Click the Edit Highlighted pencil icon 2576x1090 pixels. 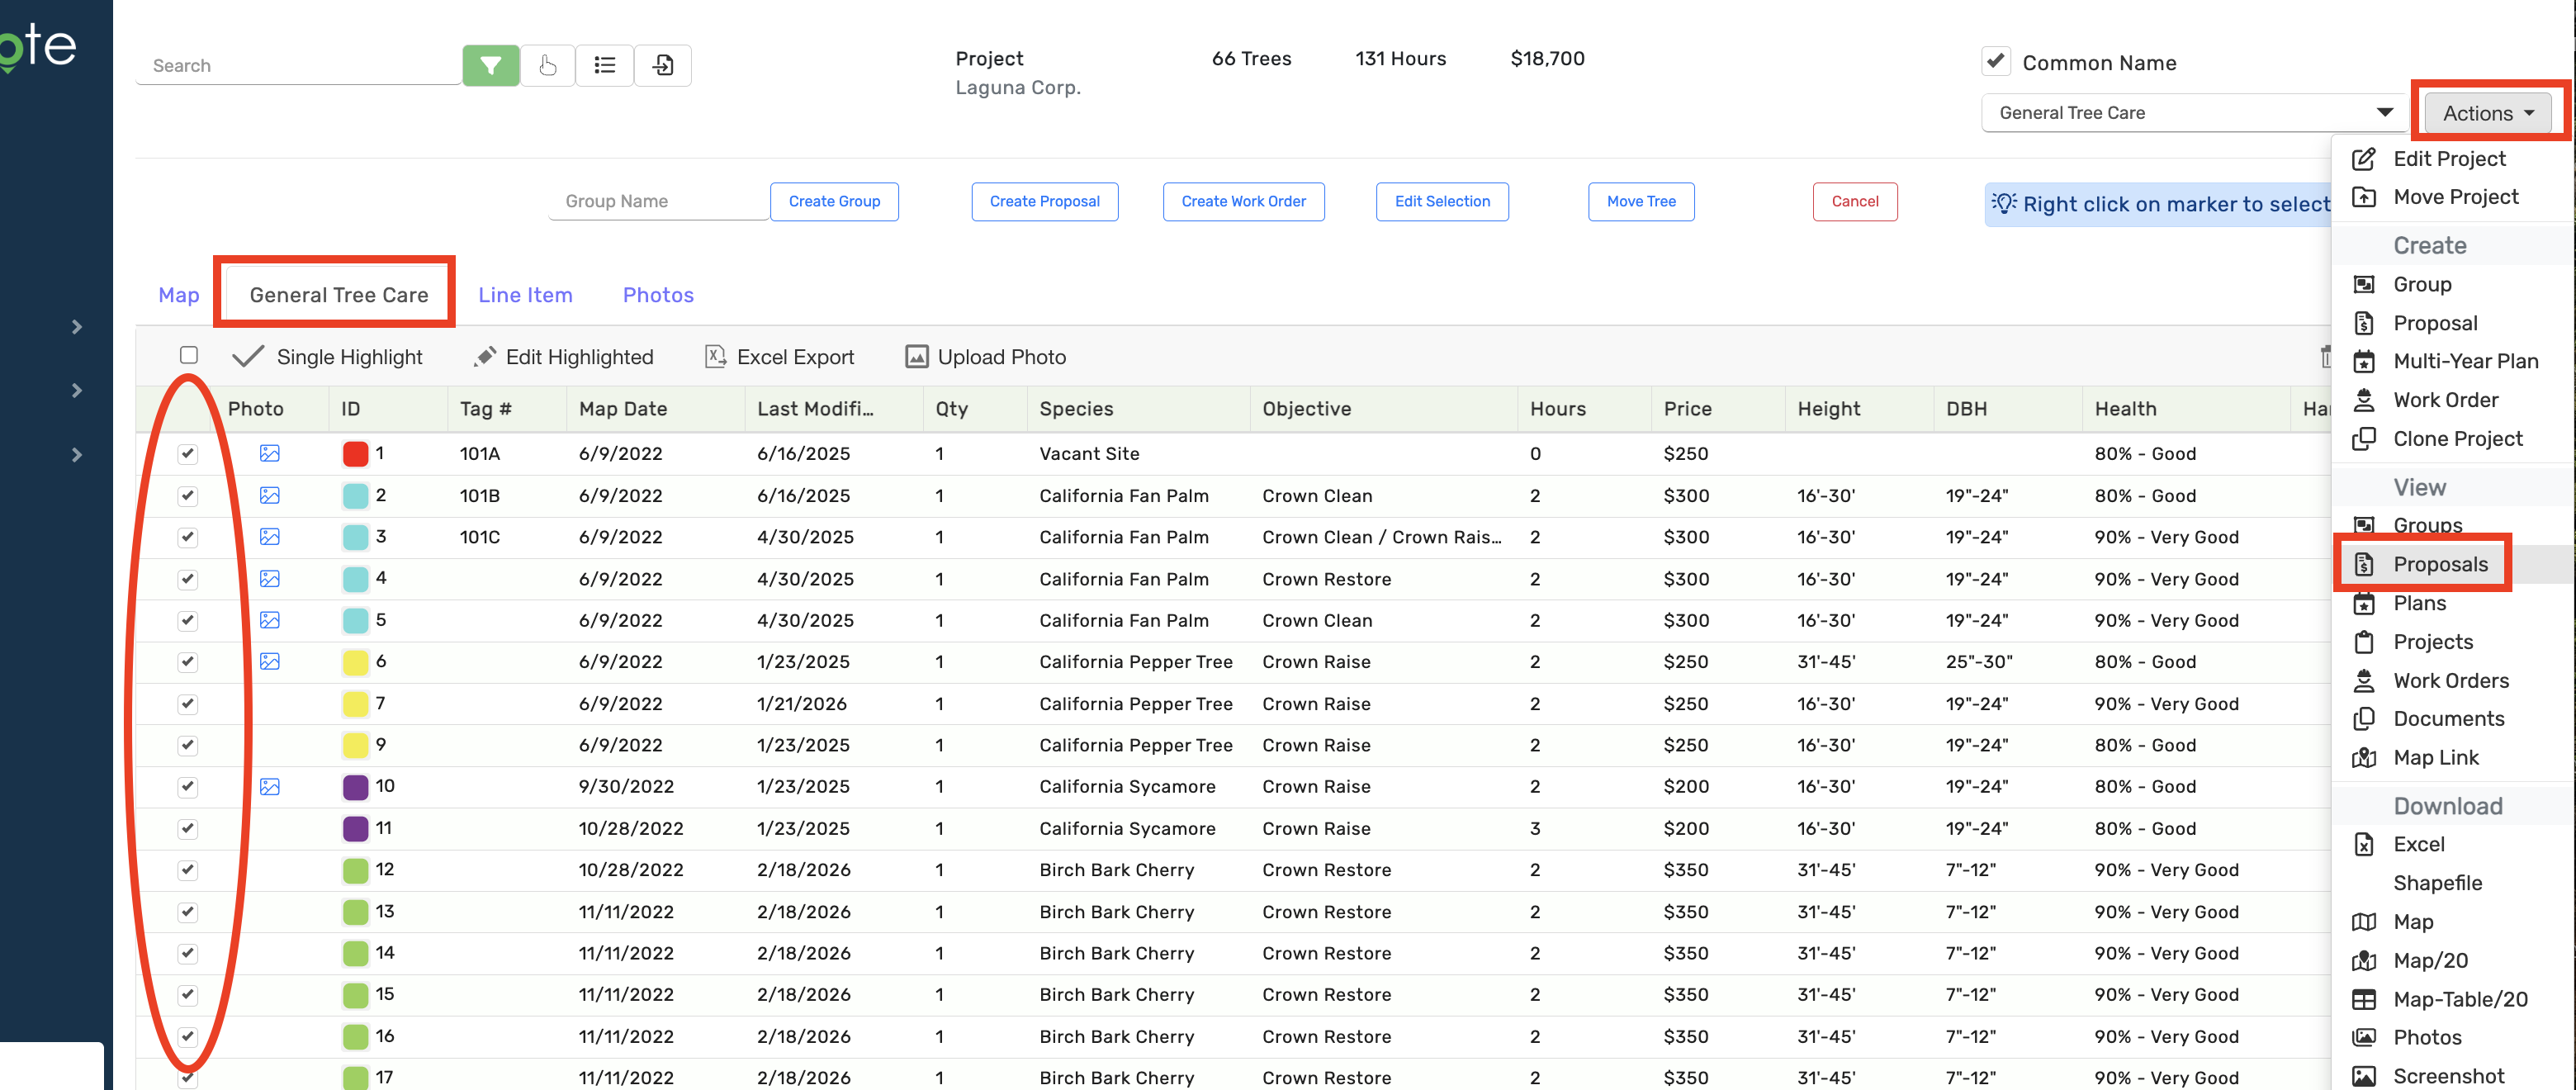[x=485, y=357]
